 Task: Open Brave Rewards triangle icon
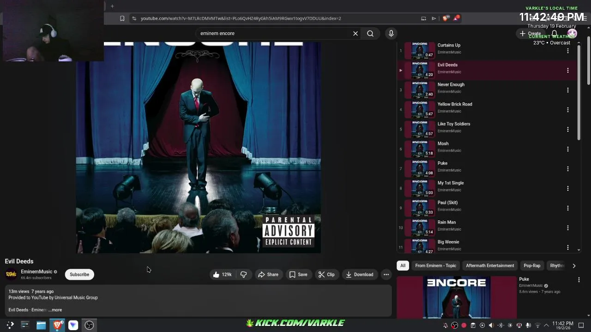pyautogui.click(x=456, y=18)
